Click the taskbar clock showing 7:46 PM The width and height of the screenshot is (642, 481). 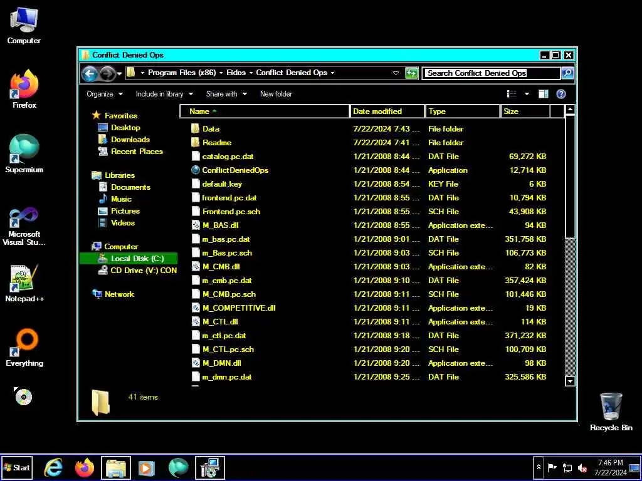pyautogui.click(x=611, y=467)
